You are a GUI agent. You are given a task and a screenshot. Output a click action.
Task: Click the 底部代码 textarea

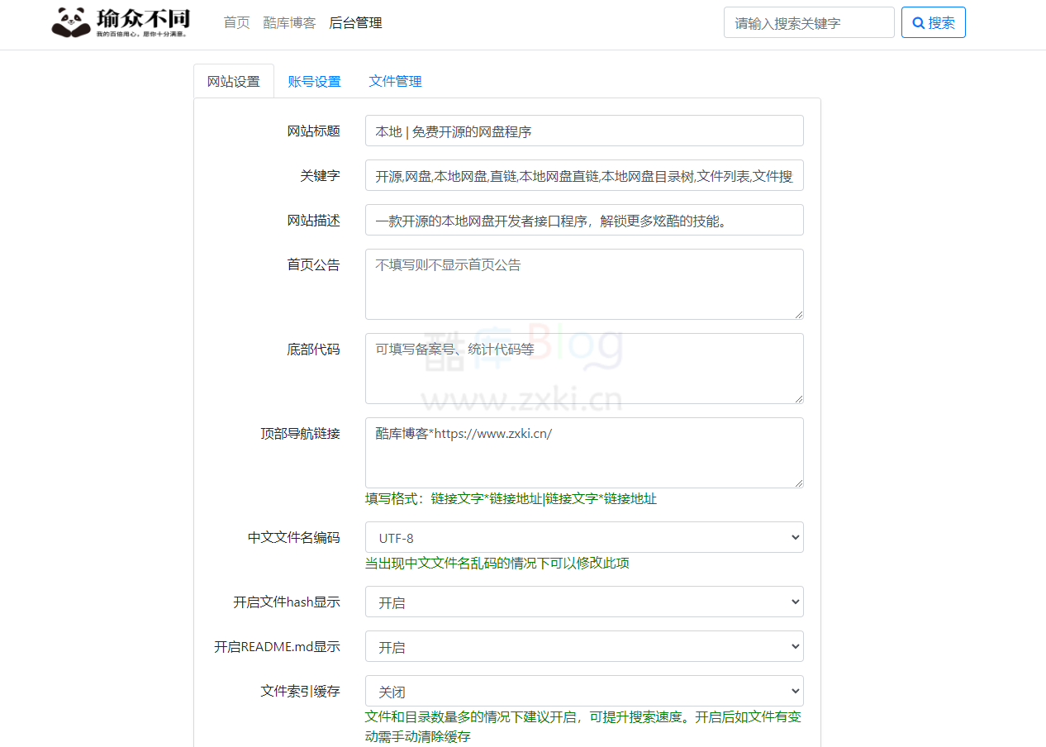pyautogui.click(x=584, y=368)
